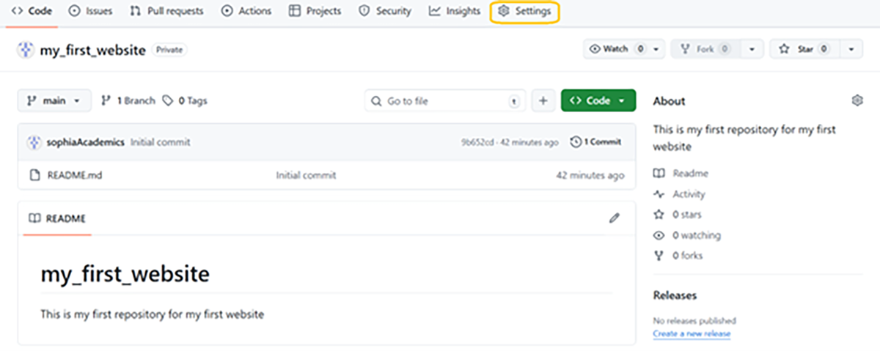
Task: Click the README.md file icon
Action: pos(34,175)
